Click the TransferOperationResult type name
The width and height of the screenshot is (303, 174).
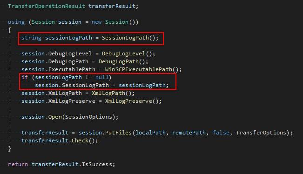pos(47,6)
